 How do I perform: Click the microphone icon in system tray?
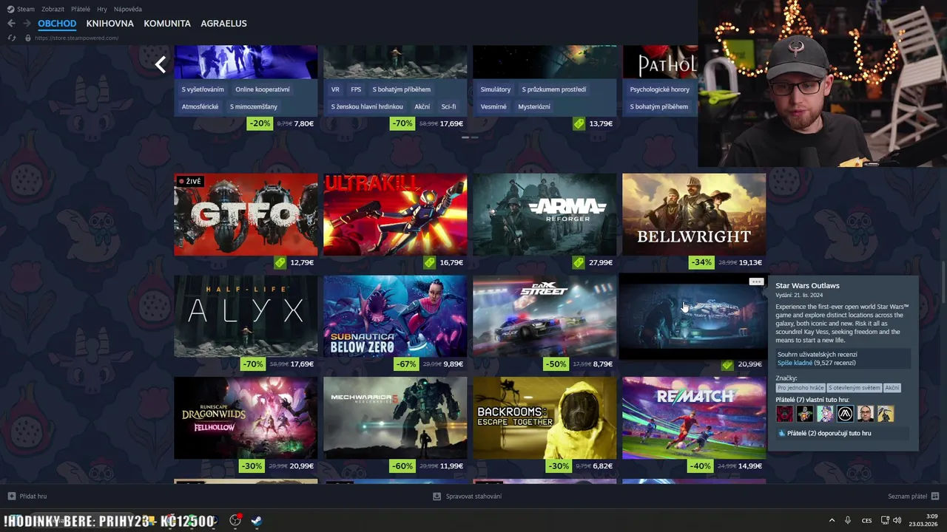(x=848, y=520)
